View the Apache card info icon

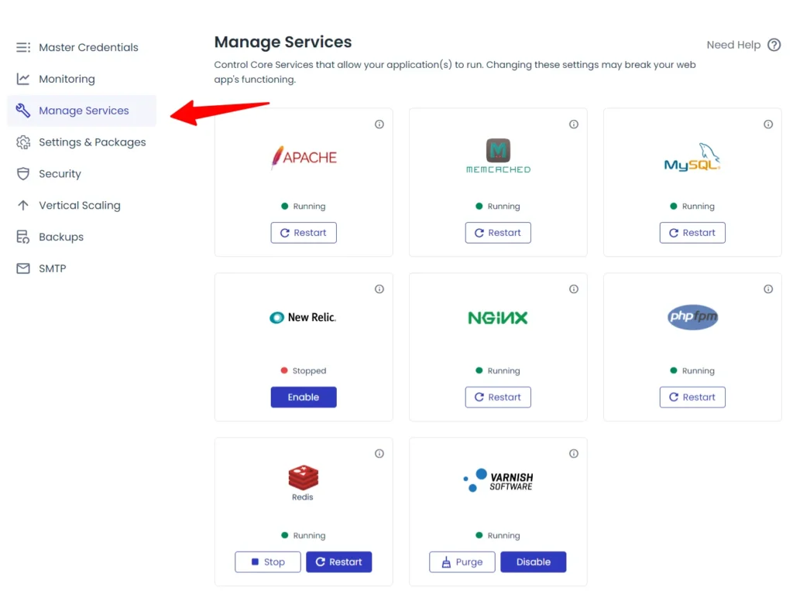(379, 124)
